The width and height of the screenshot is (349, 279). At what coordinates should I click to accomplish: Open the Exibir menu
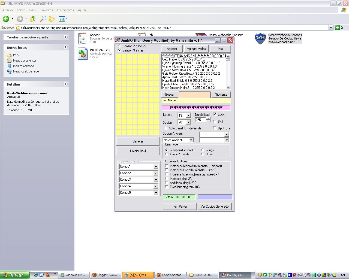click(32, 10)
